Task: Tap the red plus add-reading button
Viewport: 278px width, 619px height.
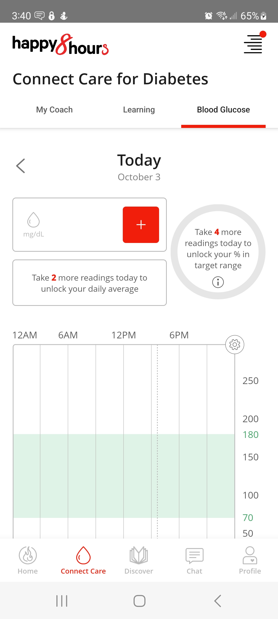Action: point(141,225)
